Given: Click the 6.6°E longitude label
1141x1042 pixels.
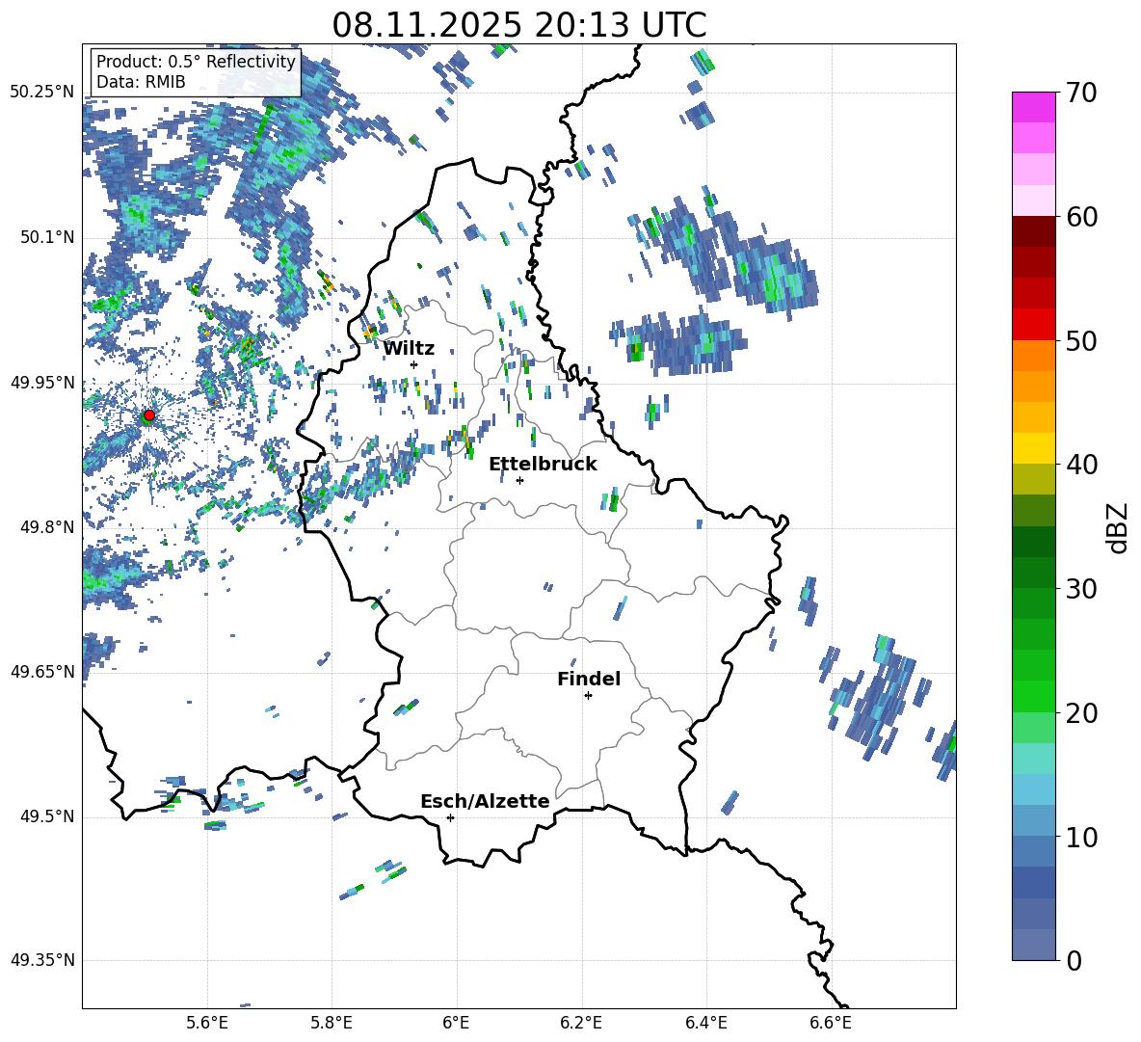Looking at the screenshot, I should click(x=831, y=1023).
